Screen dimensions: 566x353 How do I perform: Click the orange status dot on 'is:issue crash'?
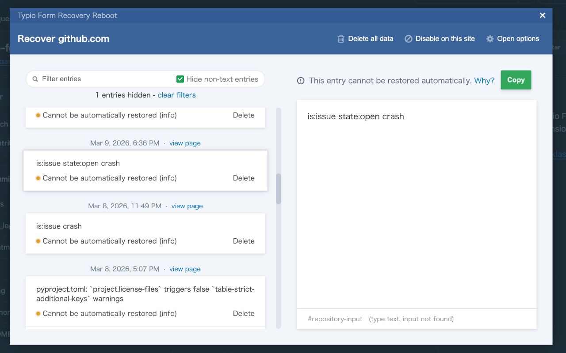tap(38, 241)
